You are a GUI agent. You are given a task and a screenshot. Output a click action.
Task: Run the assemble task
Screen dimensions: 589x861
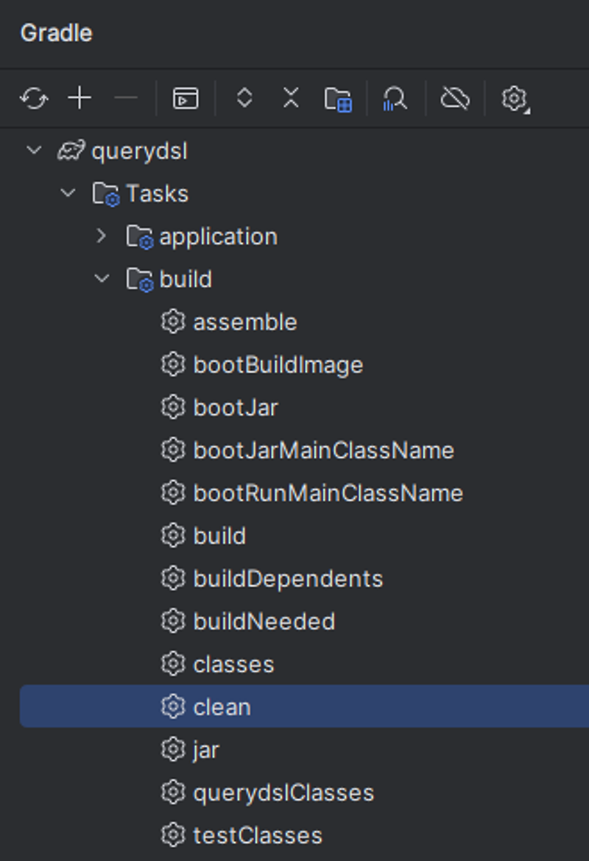click(244, 322)
